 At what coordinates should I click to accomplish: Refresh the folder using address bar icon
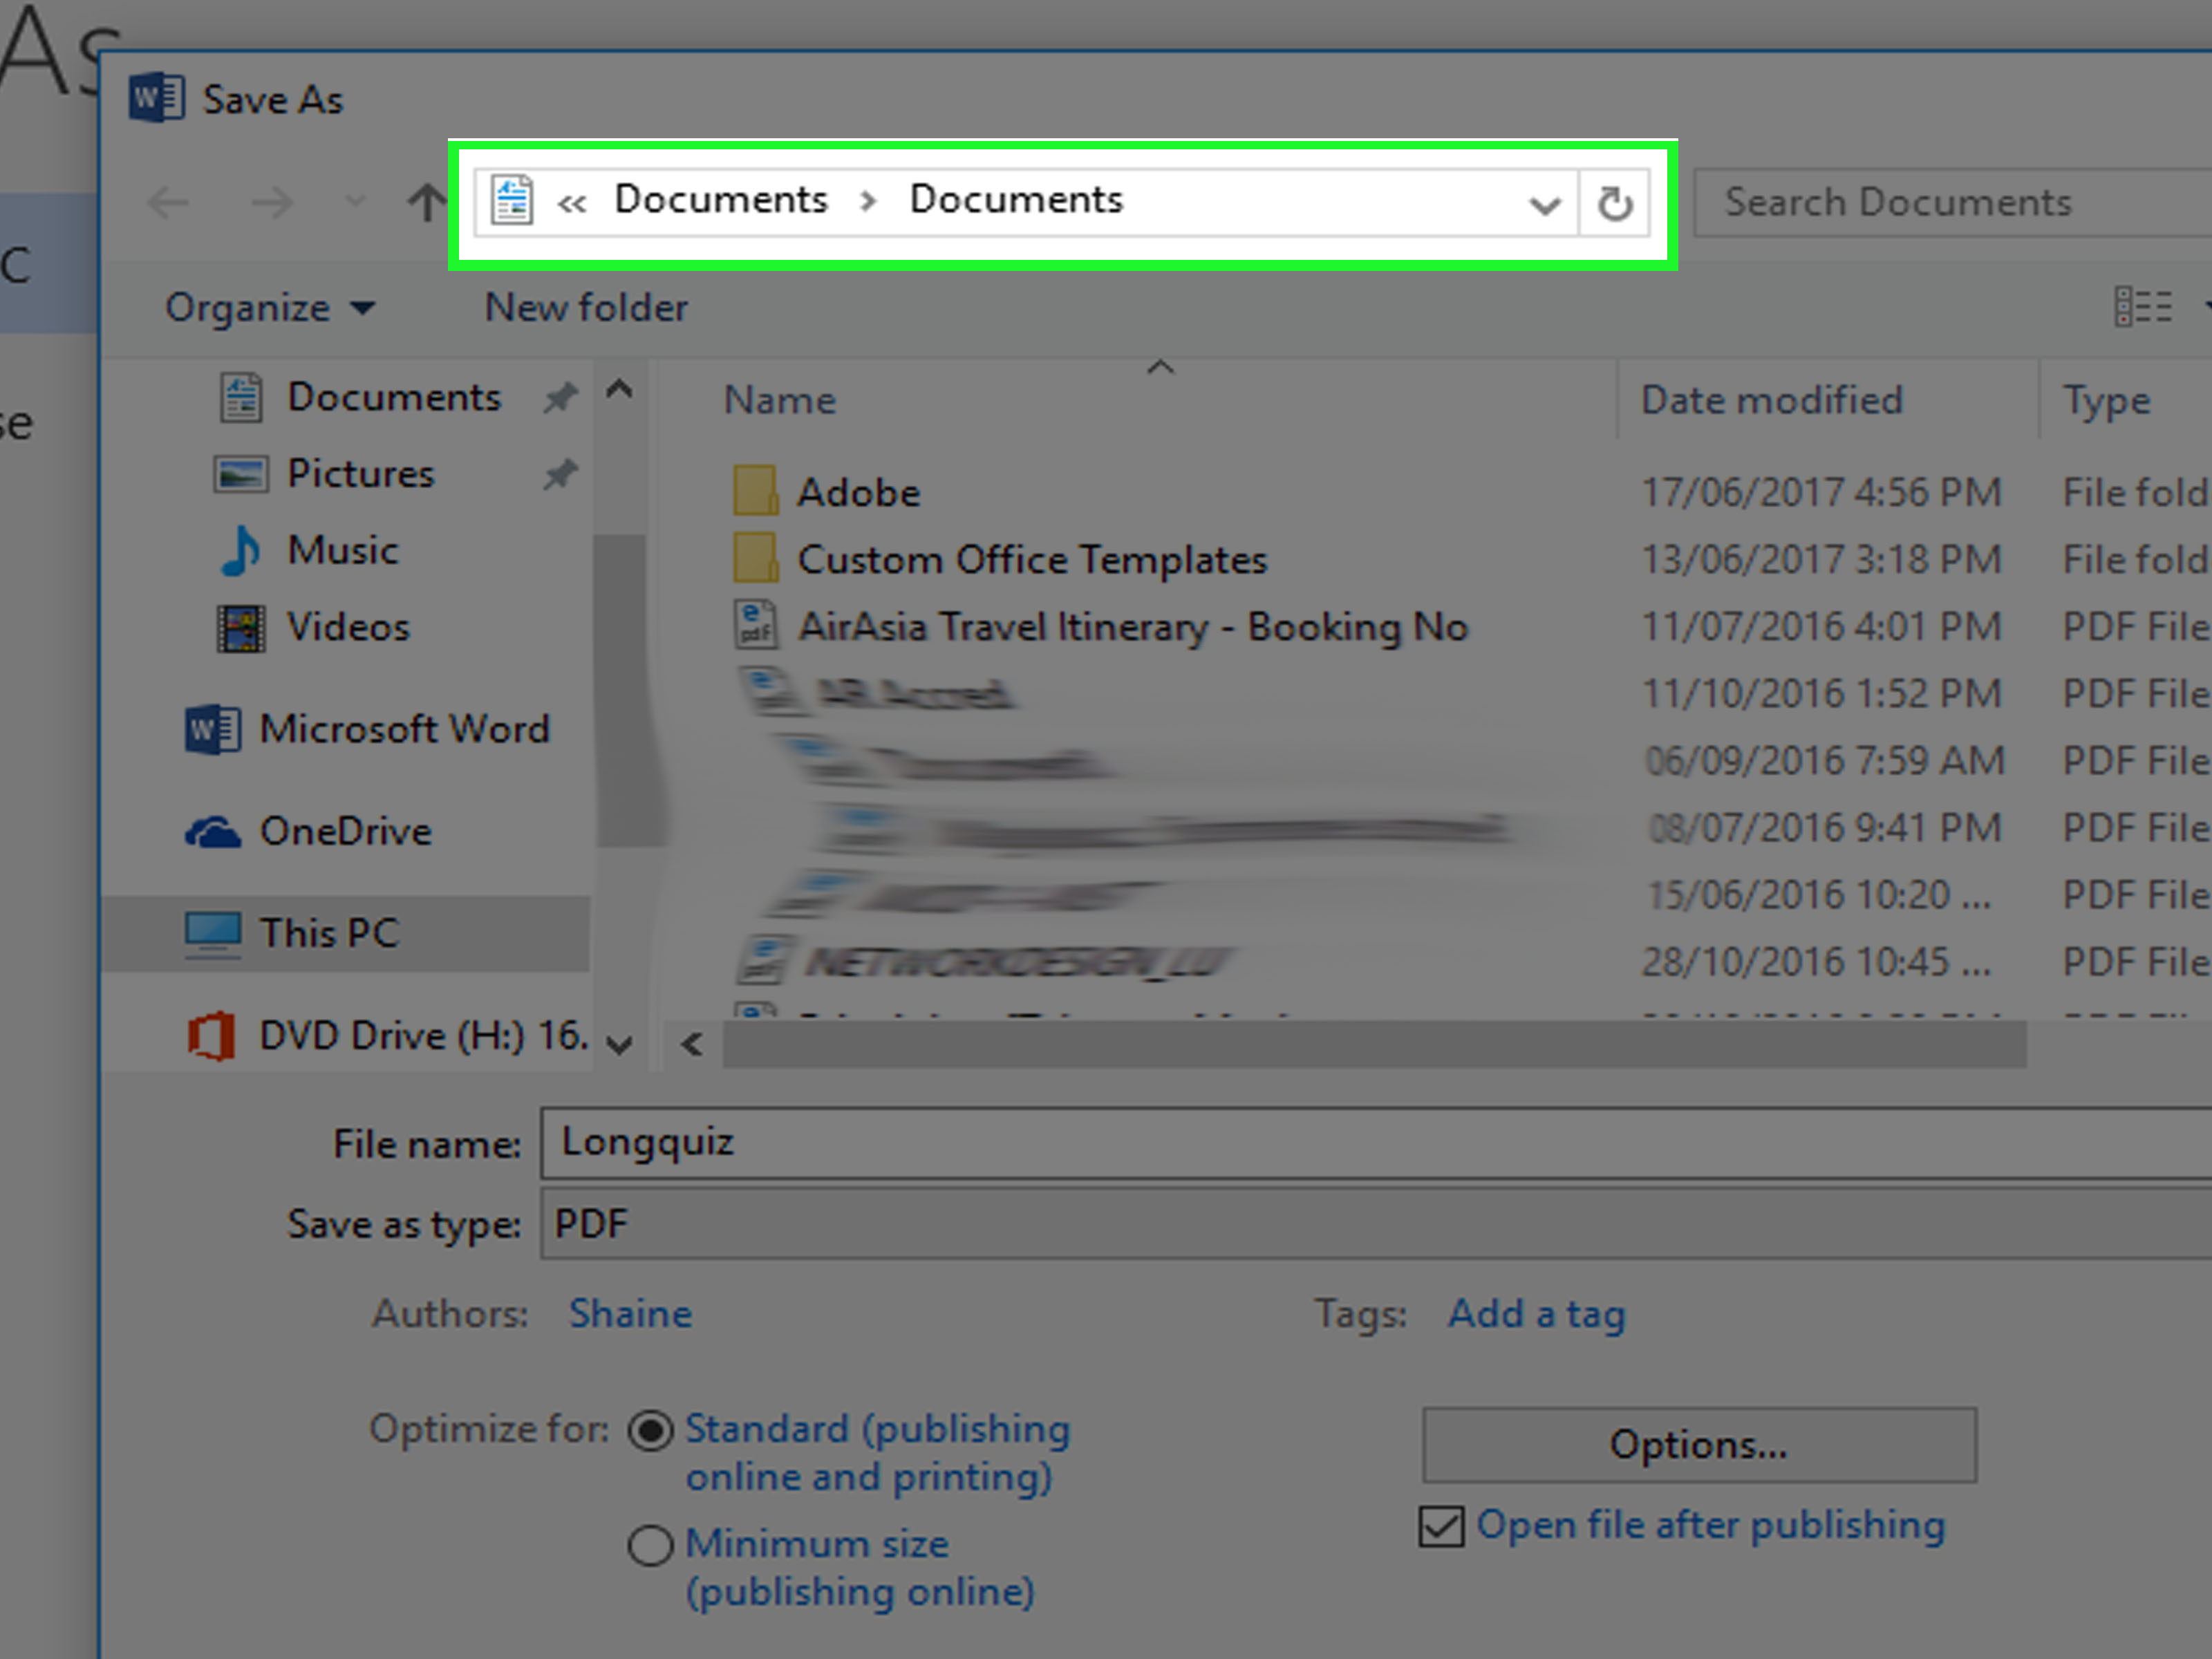pyautogui.click(x=1614, y=203)
